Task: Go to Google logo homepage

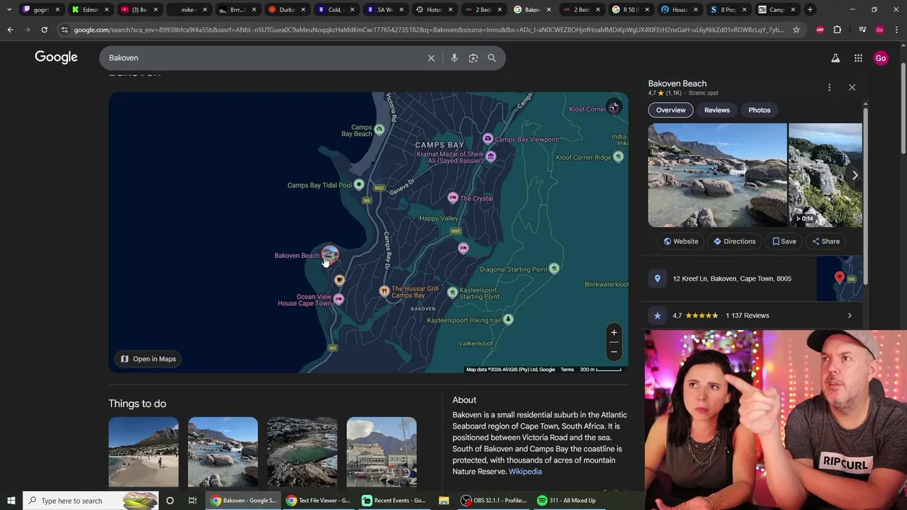Action: (x=56, y=57)
